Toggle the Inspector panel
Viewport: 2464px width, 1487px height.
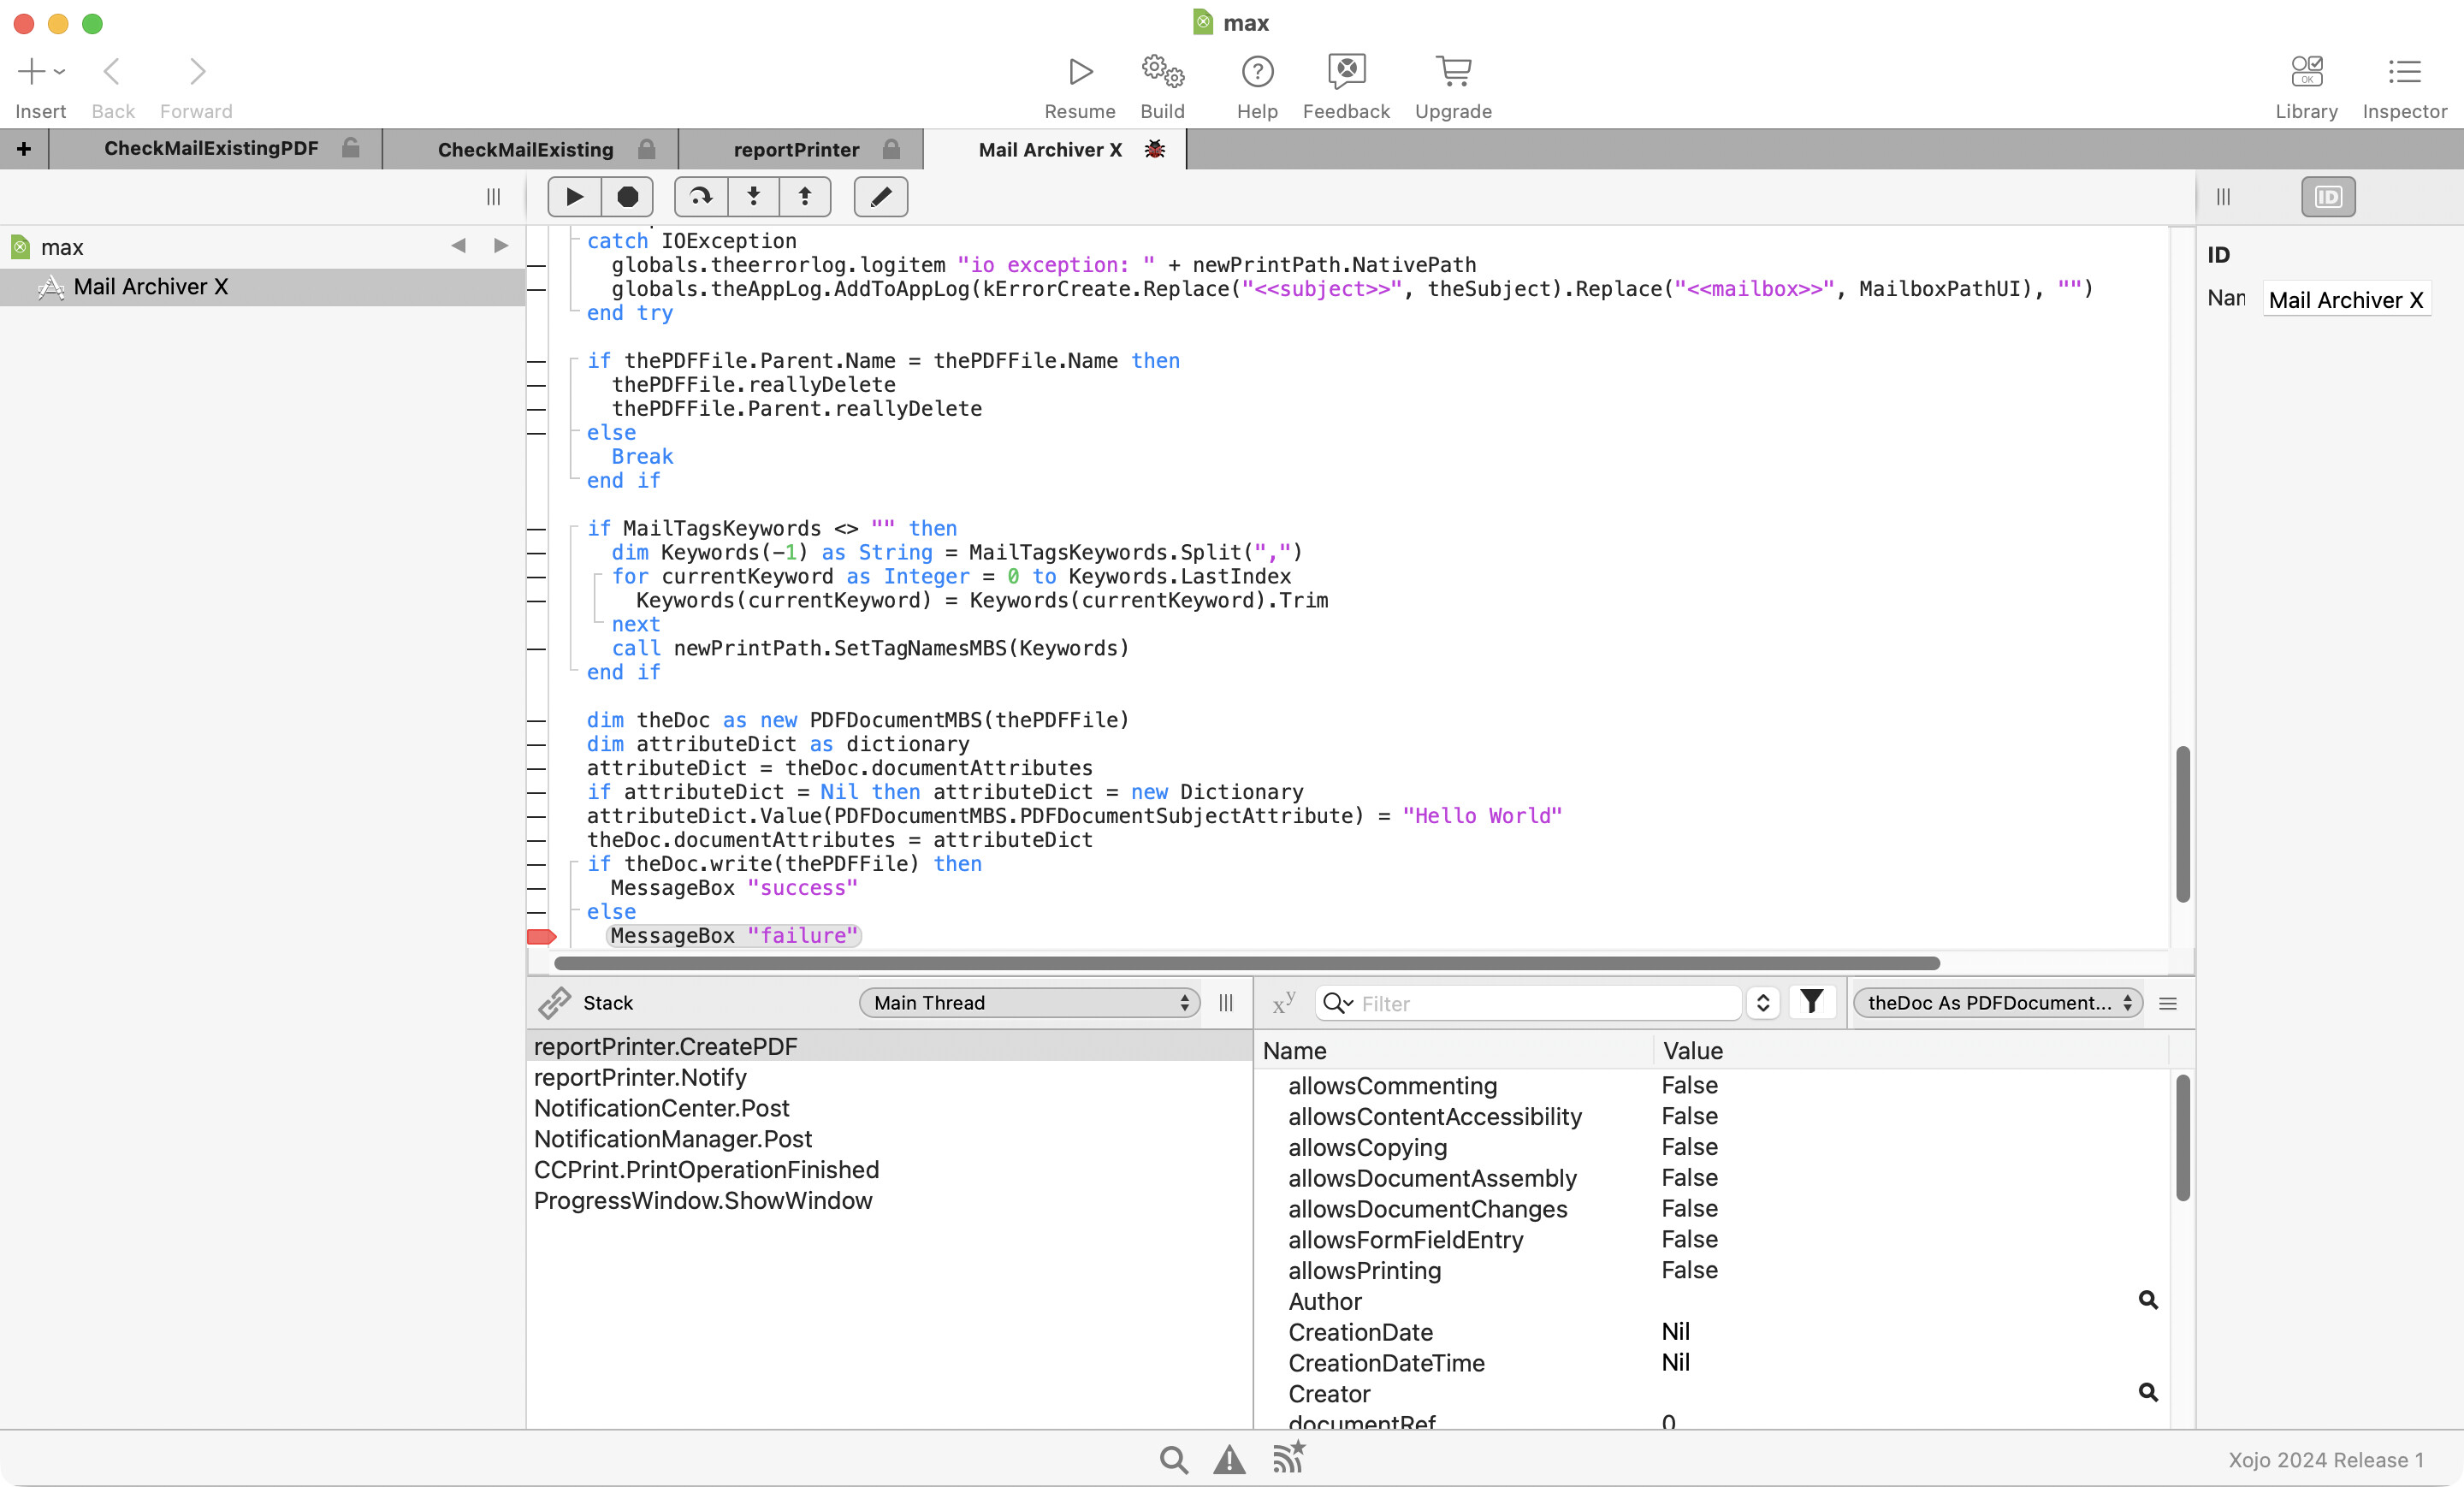click(2404, 71)
